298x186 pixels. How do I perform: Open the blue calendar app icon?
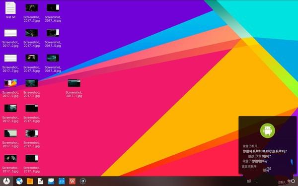[x=62, y=181]
